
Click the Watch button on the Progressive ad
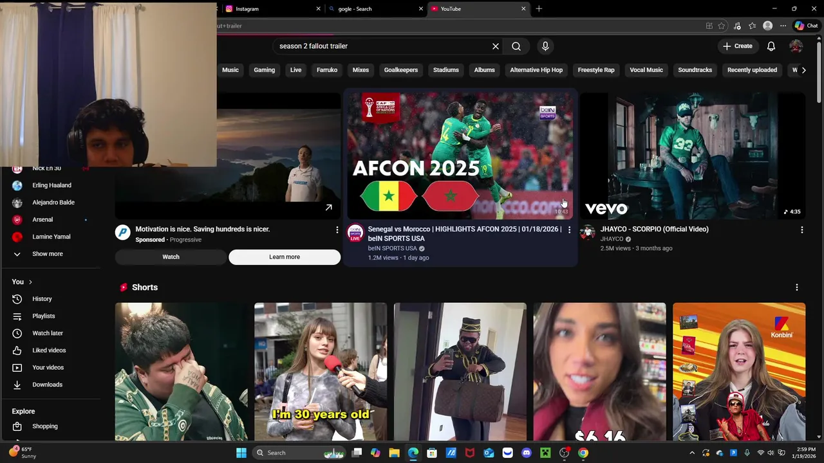tap(171, 257)
